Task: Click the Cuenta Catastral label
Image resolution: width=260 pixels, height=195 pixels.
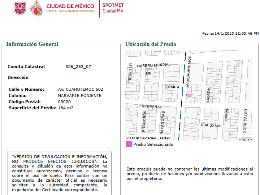Action: [x=26, y=67]
